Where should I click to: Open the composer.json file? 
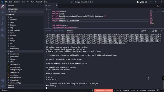25,64
